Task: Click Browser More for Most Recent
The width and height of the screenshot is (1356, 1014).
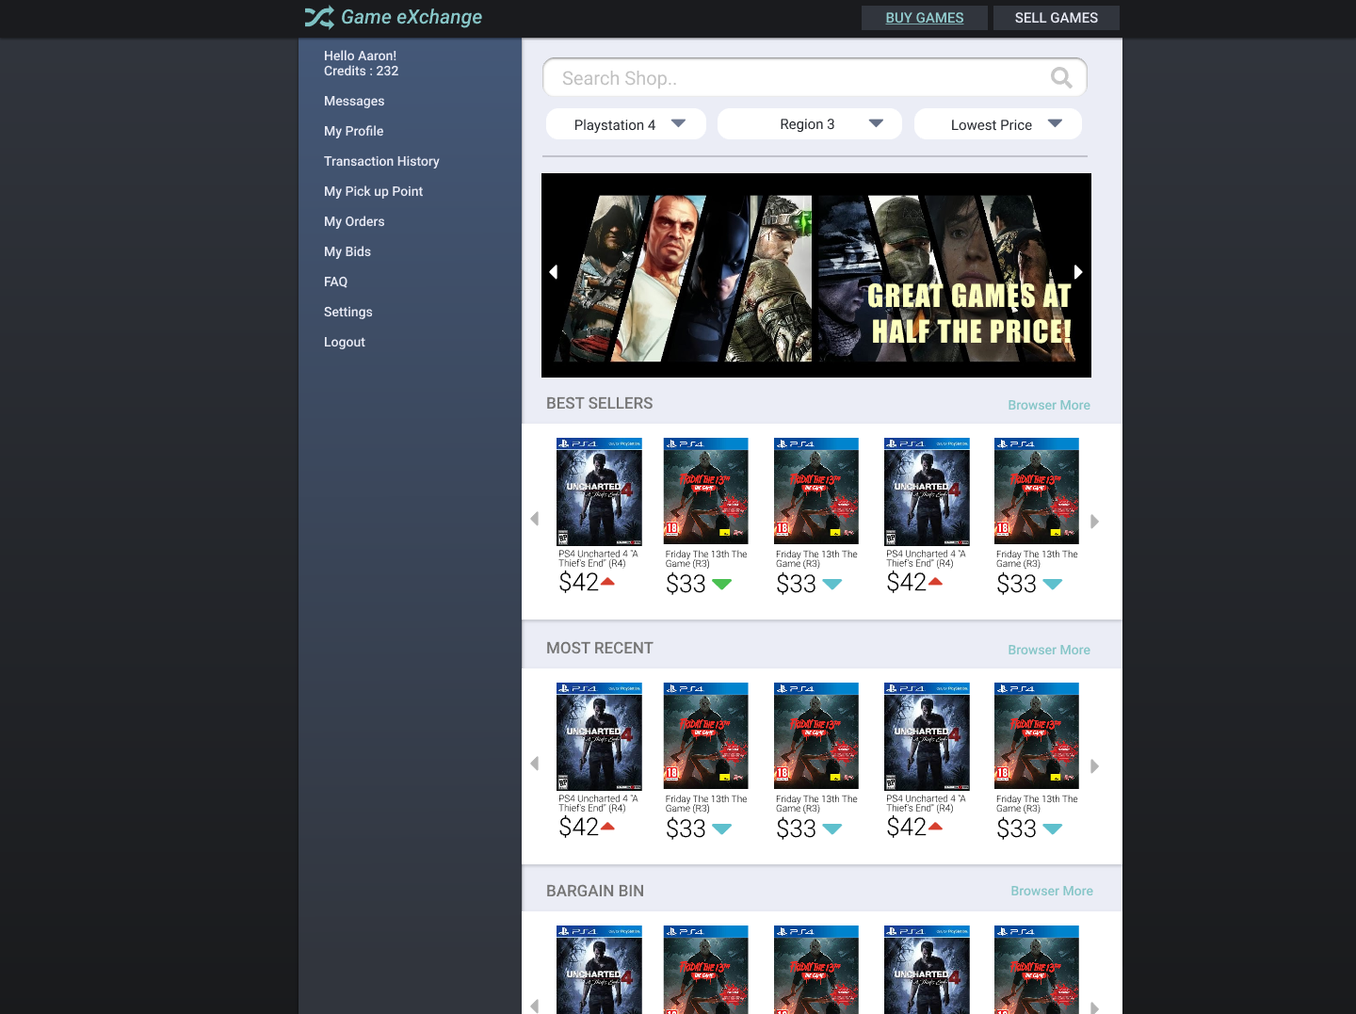Action: click(1049, 650)
